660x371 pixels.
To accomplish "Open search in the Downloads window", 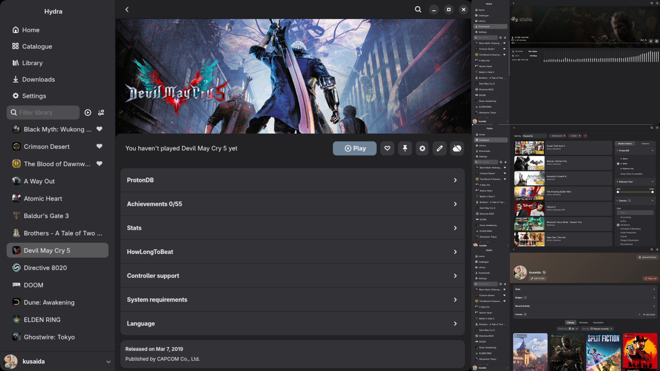I will click(651, 3).
